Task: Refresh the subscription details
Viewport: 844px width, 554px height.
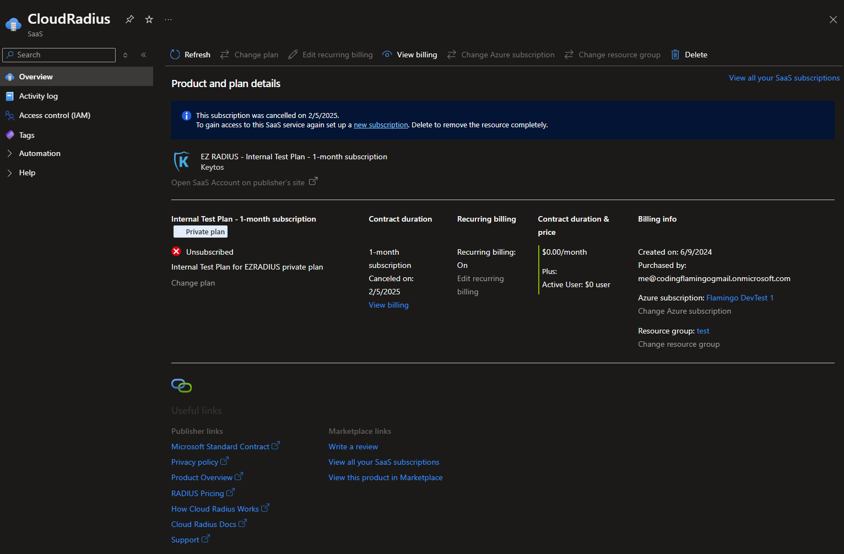Action: (190, 55)
